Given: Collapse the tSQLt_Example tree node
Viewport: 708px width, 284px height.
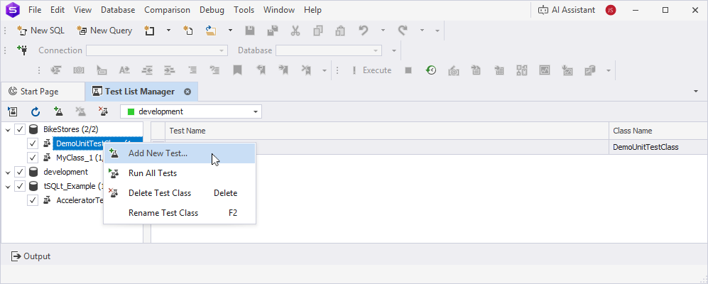Looking at the screenshot, I should coord(8,186).
